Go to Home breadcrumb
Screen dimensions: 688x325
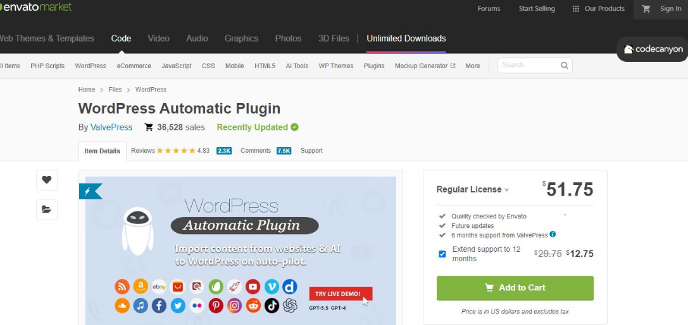[x=87, y=90]
